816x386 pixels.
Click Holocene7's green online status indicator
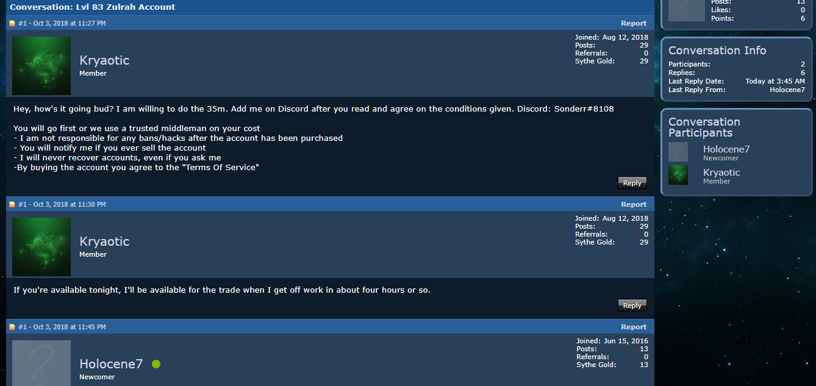(x=156, y=364)
